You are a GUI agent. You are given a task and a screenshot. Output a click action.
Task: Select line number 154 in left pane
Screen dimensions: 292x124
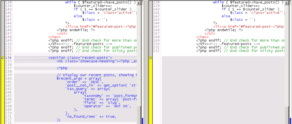coord(8,58)
